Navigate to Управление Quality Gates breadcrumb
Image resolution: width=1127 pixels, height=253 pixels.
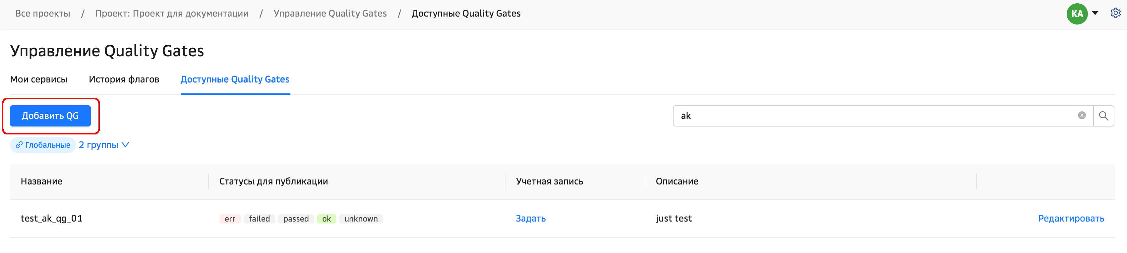click(330, 14)
